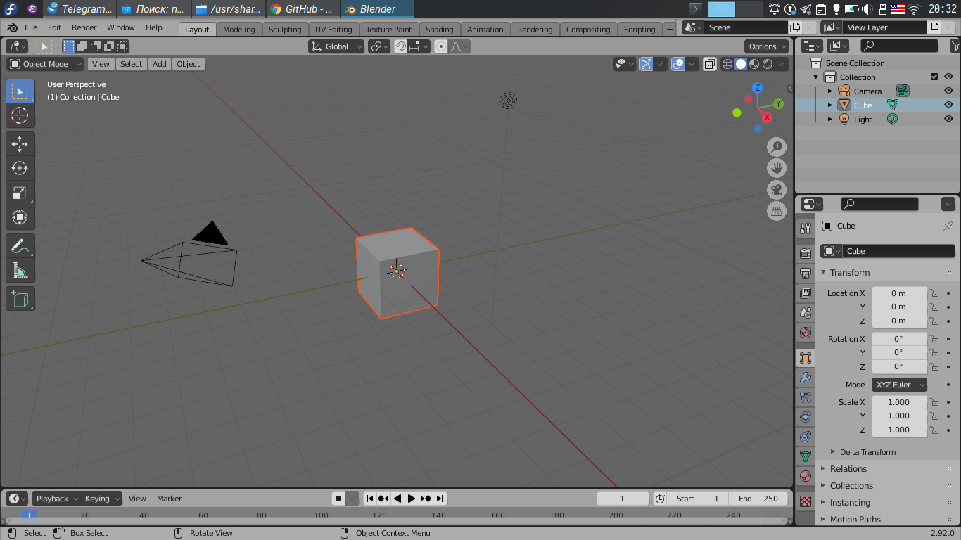Open the File menu
The height and width of the screenshot is (540, 961).
[x=31, y=27]
